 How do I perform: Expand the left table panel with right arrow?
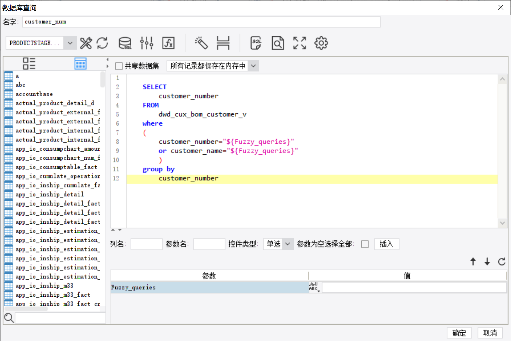[x=108, y=66]
